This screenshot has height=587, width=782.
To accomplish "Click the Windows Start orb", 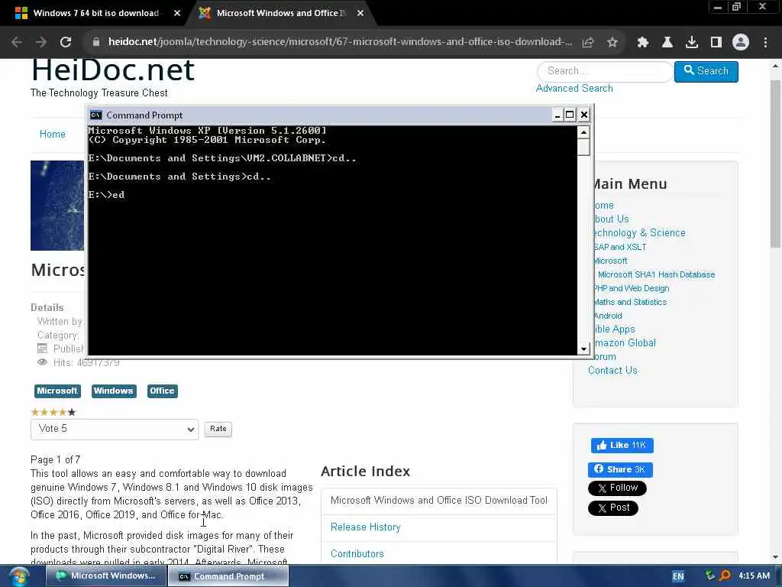I will pos(18,576).
